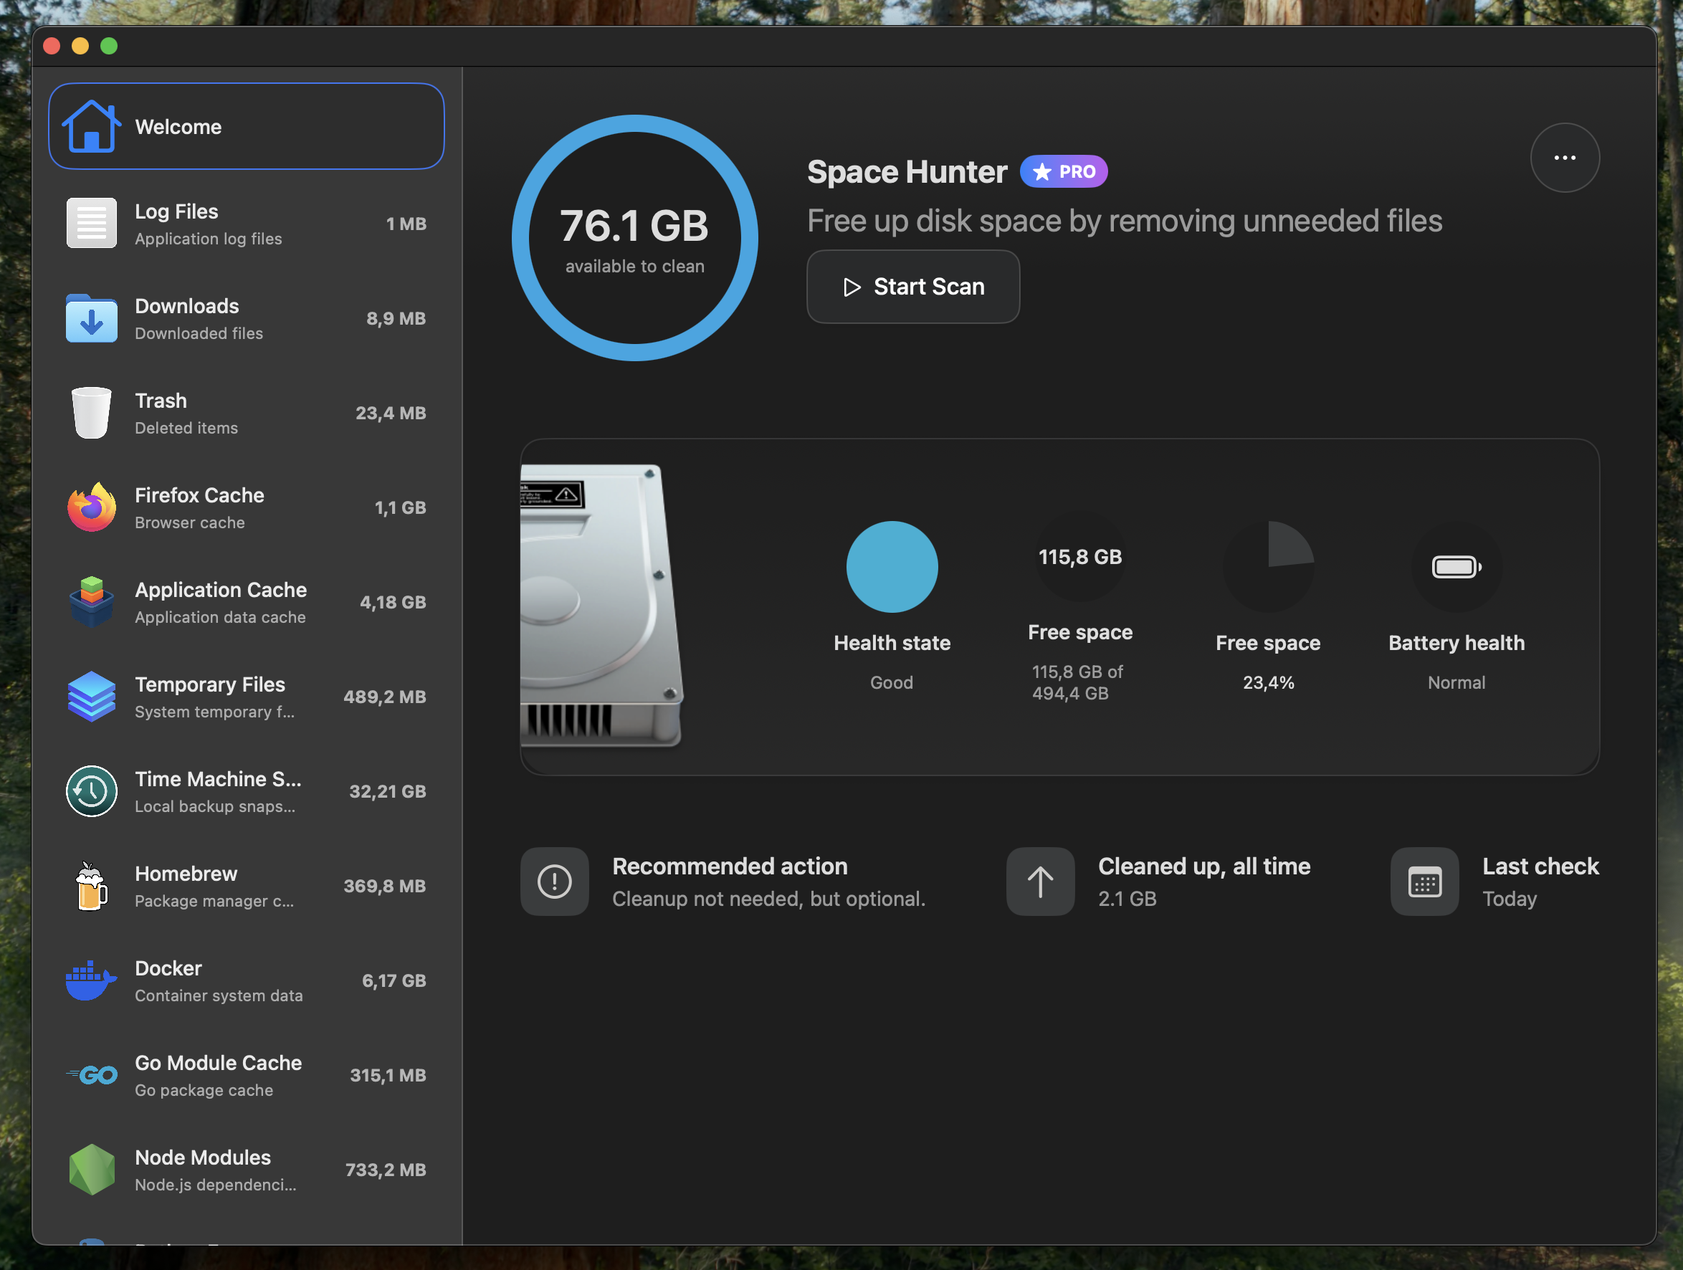Click the 76.1 GB available to clean ring

coord(635,237)
